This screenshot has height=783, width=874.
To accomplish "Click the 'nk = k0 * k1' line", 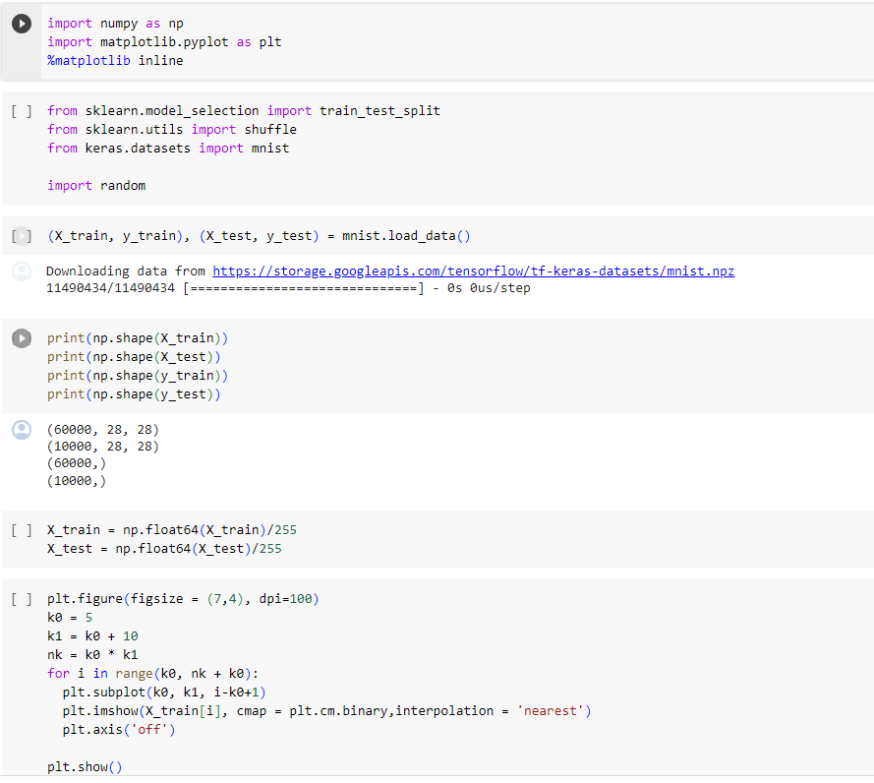I will (x=92, y=655).
